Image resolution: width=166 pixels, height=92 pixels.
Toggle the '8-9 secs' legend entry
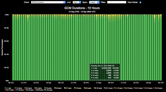click(x=88, y=88)
